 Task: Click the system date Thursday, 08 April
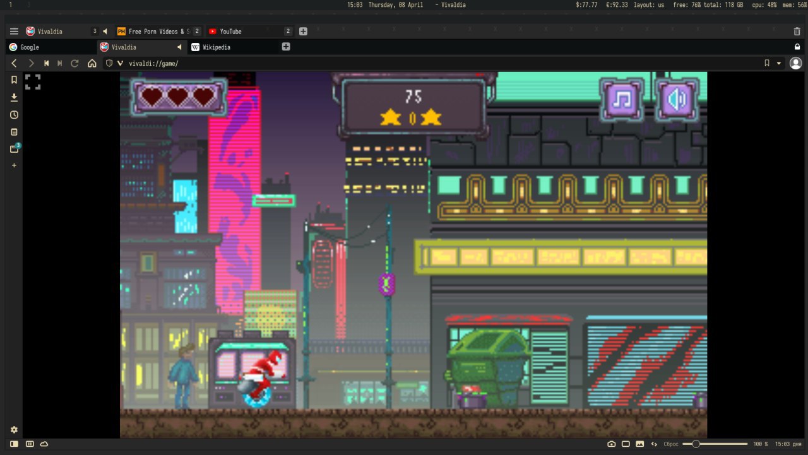[x=396, y=4]
